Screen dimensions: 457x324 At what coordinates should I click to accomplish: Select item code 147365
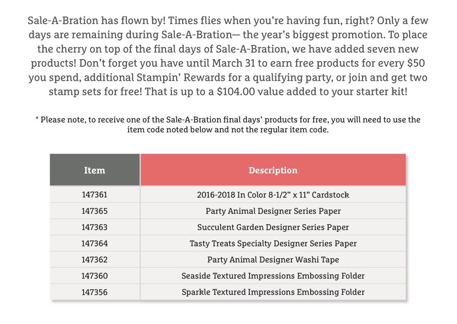click(x=95, y=211)
